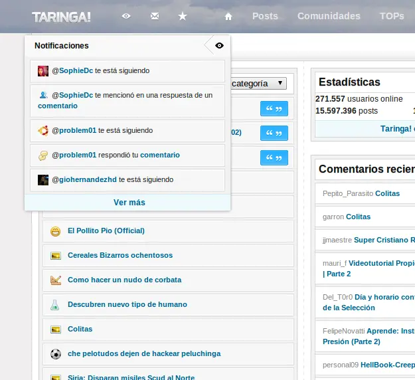Viewport: 415px width, 380px height.
Task: Open user jjmaestre in recent comments
Action: coord(337,240)
